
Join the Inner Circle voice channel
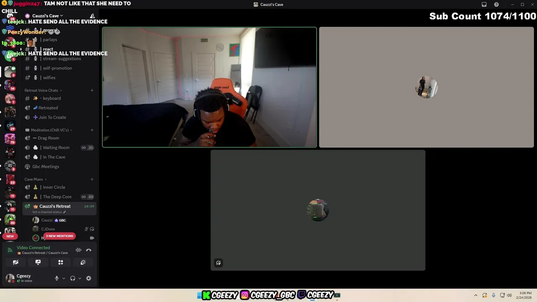(x=59, y=187)
